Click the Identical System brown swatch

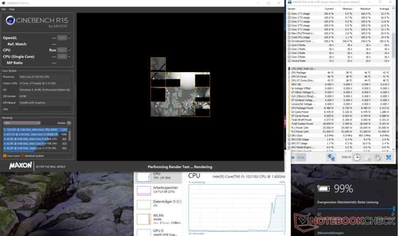pos(22,156)
